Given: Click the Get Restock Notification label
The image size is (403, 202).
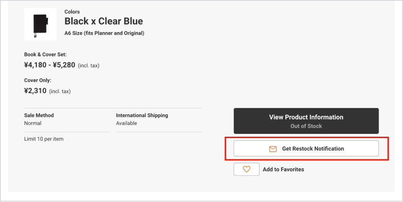Looking at the screenshot, I should pos(313,149).
